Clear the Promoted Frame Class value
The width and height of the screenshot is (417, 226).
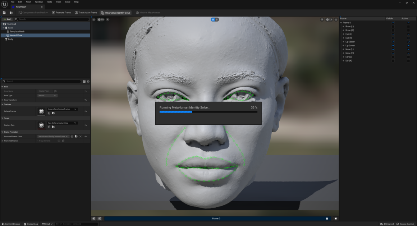point(81,137)
